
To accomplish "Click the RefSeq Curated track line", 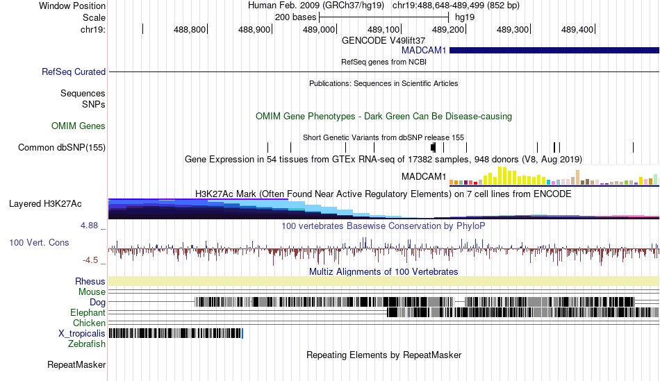I will 383,72.
